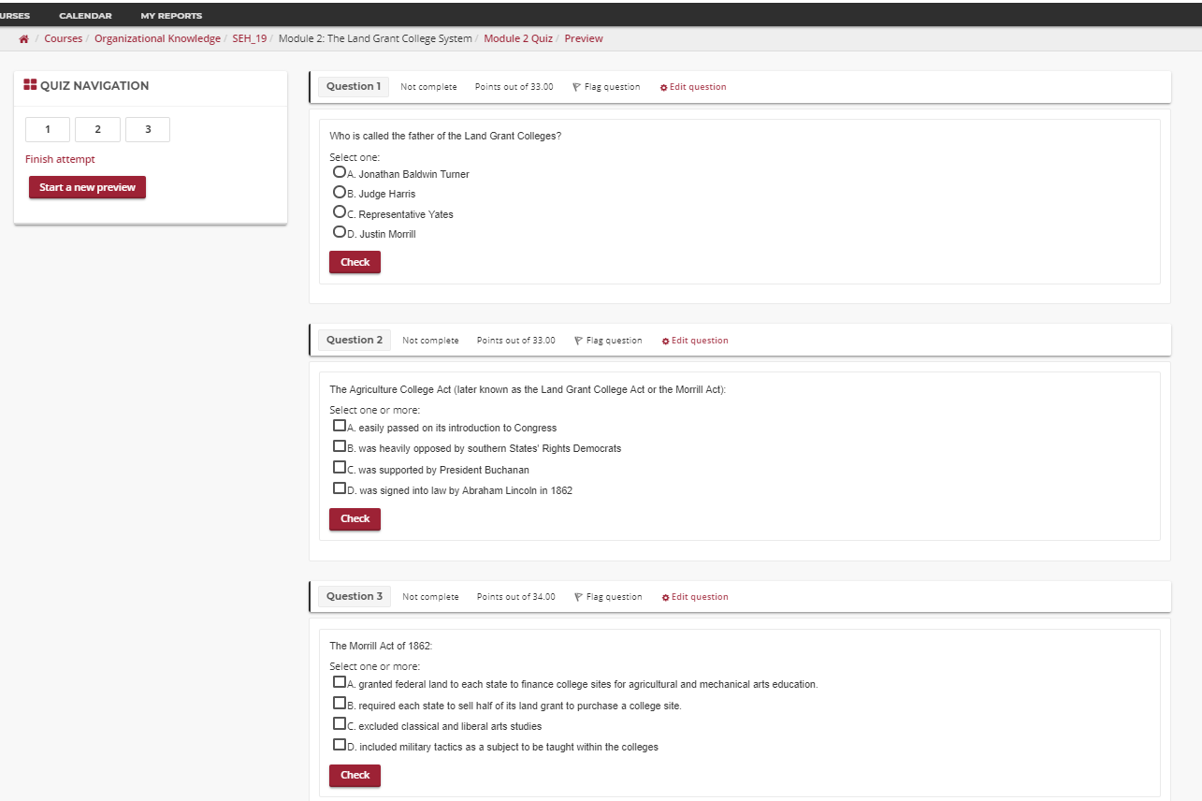Image resolution: width=1202 pixels, height=801 pixels.
Task: Click the 'Question 3' header label
Action: pyautogui.click(x=355, y=596)
